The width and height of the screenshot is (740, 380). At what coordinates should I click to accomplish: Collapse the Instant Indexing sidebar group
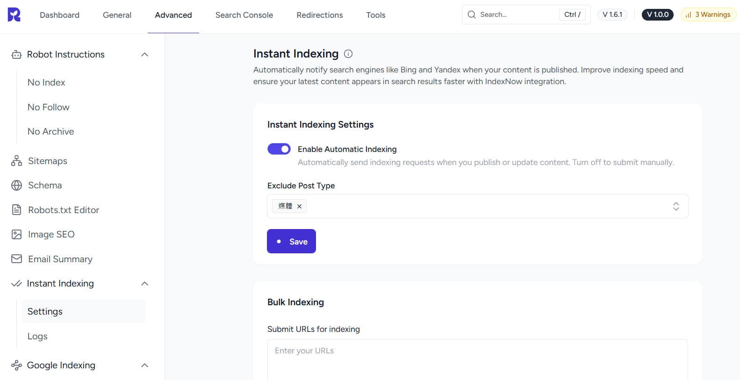[x=144, y=284]
